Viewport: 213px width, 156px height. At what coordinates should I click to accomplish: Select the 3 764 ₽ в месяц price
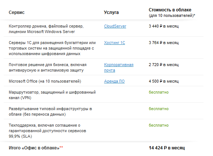pos(164,43)
